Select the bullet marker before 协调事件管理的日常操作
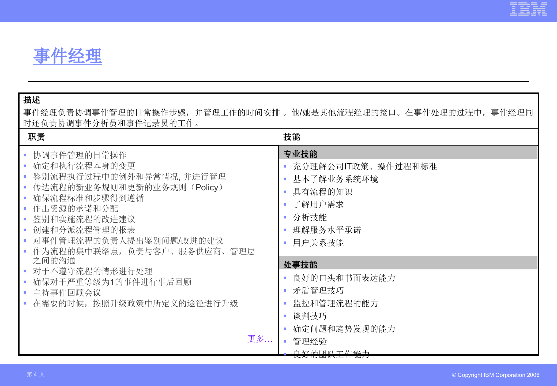This screenshot has width=557, height=386. [x=25, y=155]
